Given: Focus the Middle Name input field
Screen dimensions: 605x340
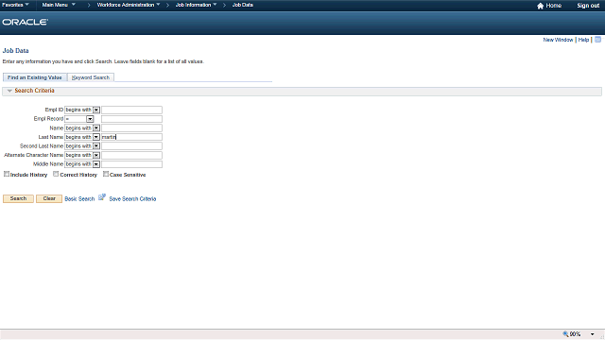Looking at the screenshot, I should [131, 164].
